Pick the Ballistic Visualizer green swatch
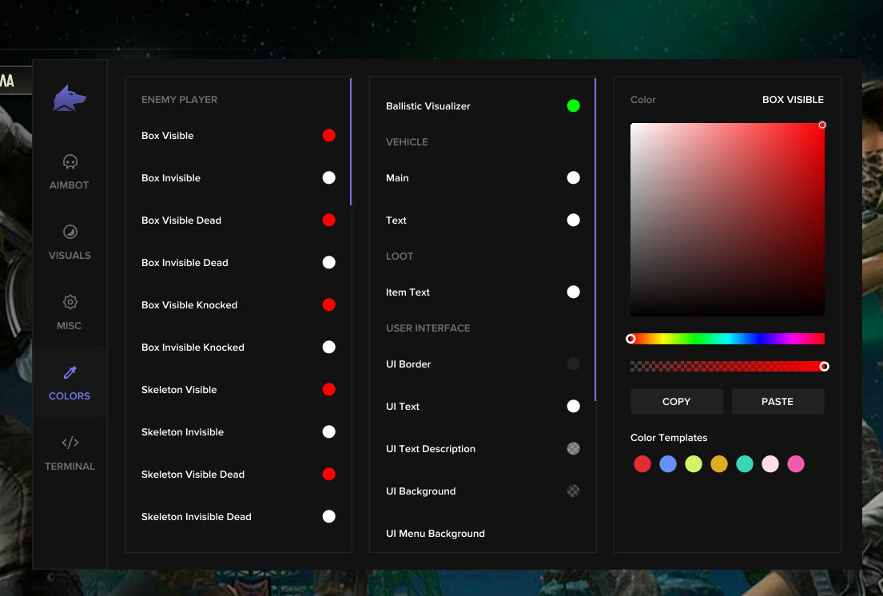 click(x=573, y=105)
